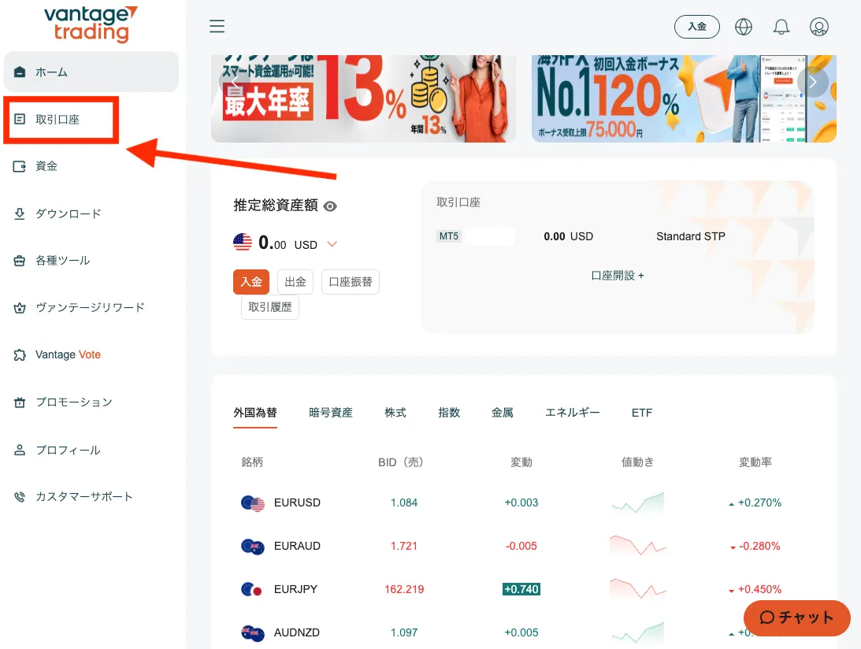Image resolution: width=861 pixels, height=649 pixels.
Task: Click the phone icon beside カスタマーサポート
Action: tap(20, 497)
